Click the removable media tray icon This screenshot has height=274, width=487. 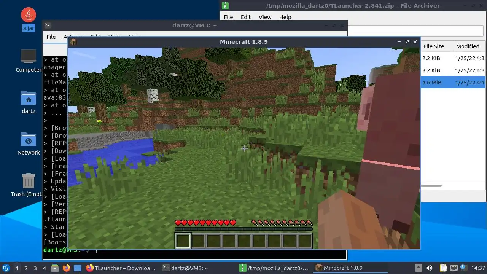click(418, 268)
